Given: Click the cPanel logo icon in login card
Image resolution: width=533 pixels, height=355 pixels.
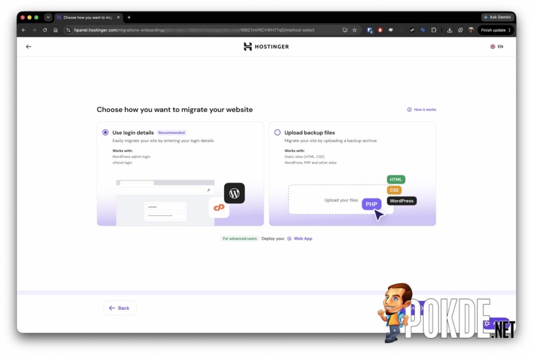Looking at the screenshot, I should click(x=219, y=207).
